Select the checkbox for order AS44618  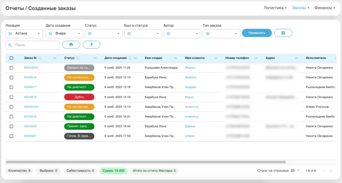click(11, 97)
